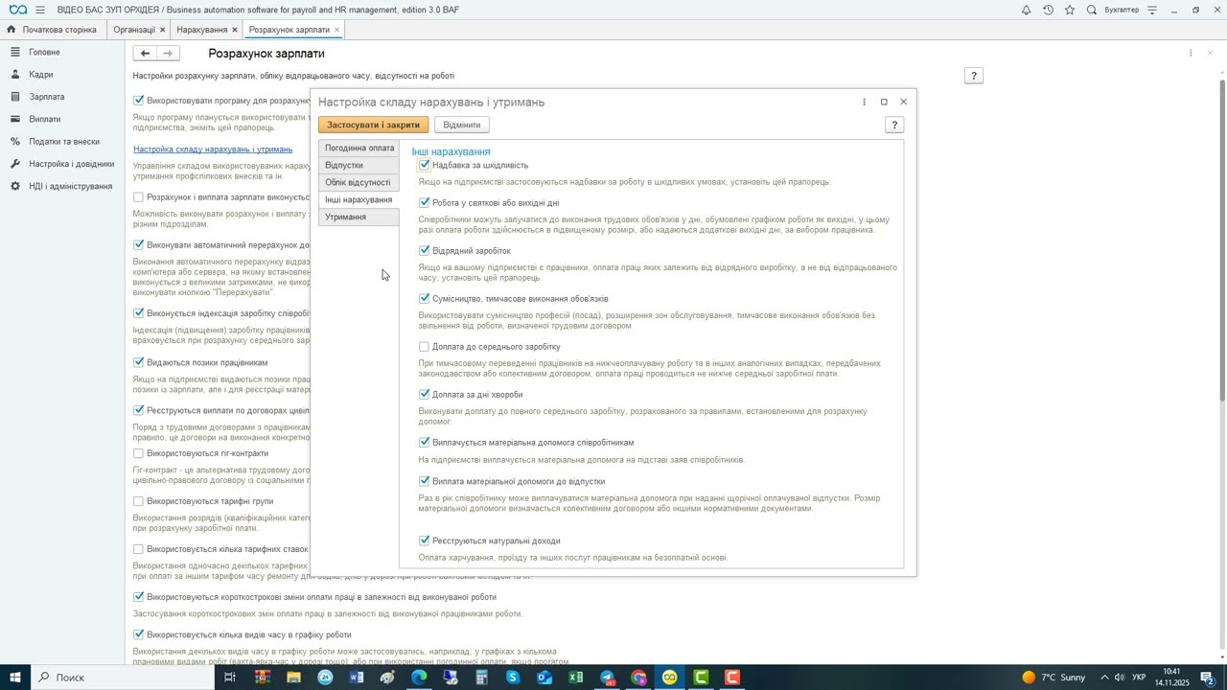The width and height of the screenshot is (1227, 690).
Task: Open Настройка складу нарахувань і утримань link
Action: point(213,149)
